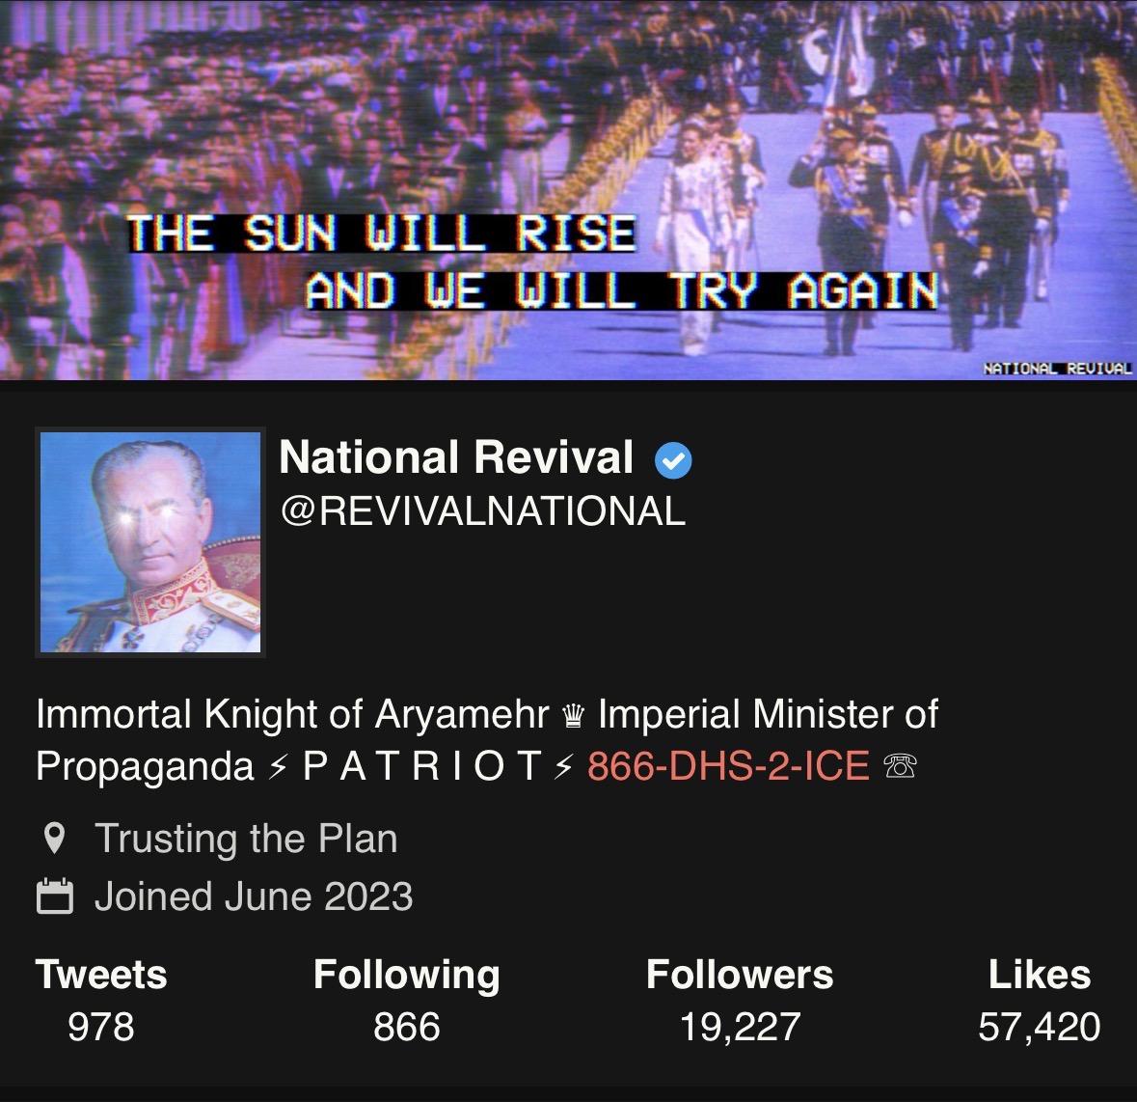View the Followers list

(x=740, y=1000)
